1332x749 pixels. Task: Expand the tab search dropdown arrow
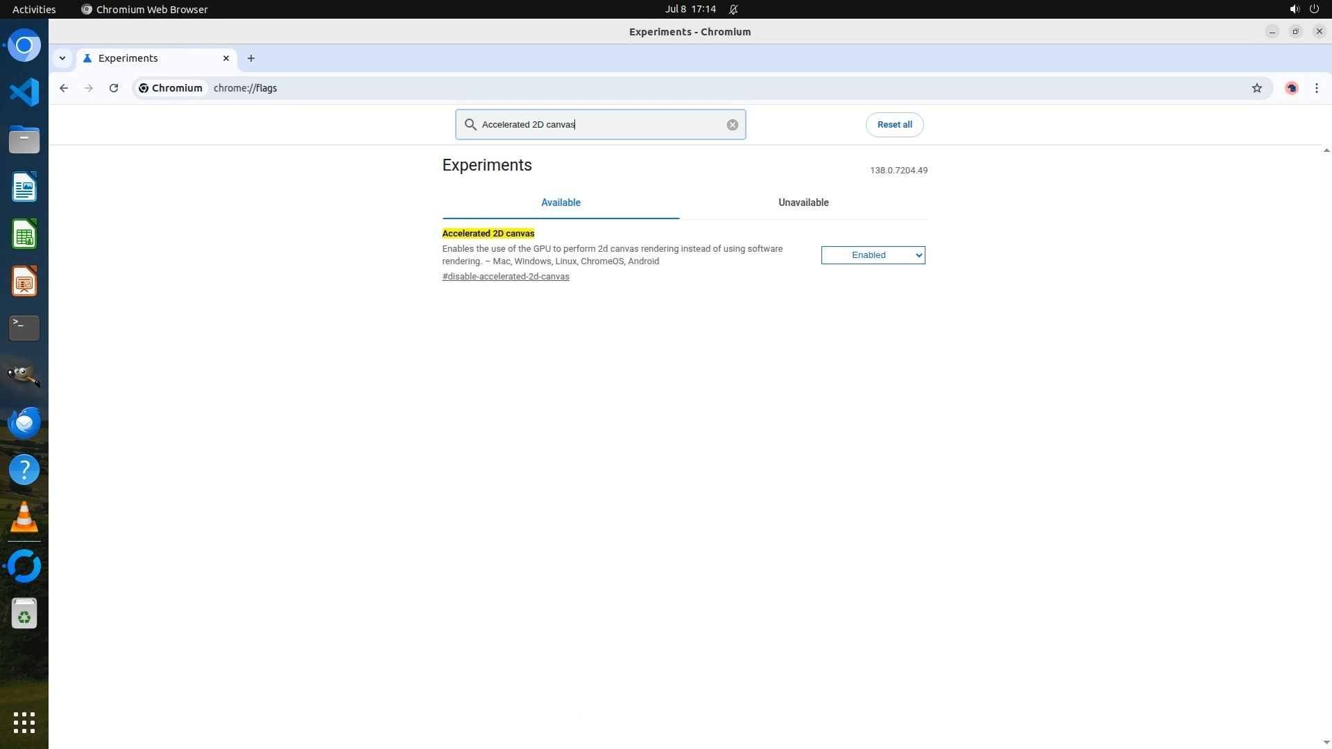point(62,58)
